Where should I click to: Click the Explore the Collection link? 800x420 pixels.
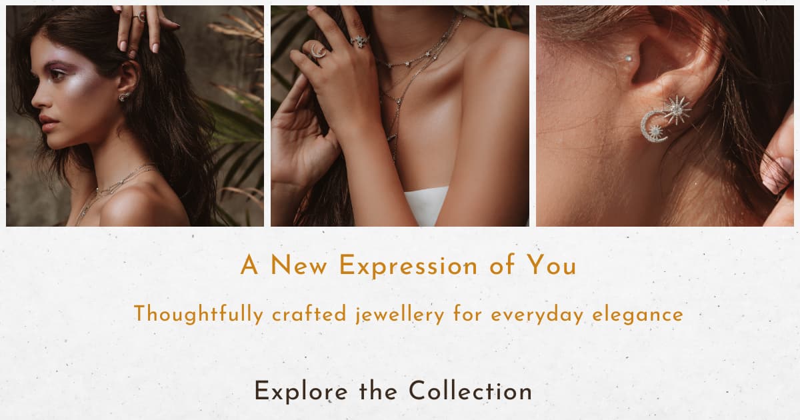pyautogui.click(x=393, y=391)
